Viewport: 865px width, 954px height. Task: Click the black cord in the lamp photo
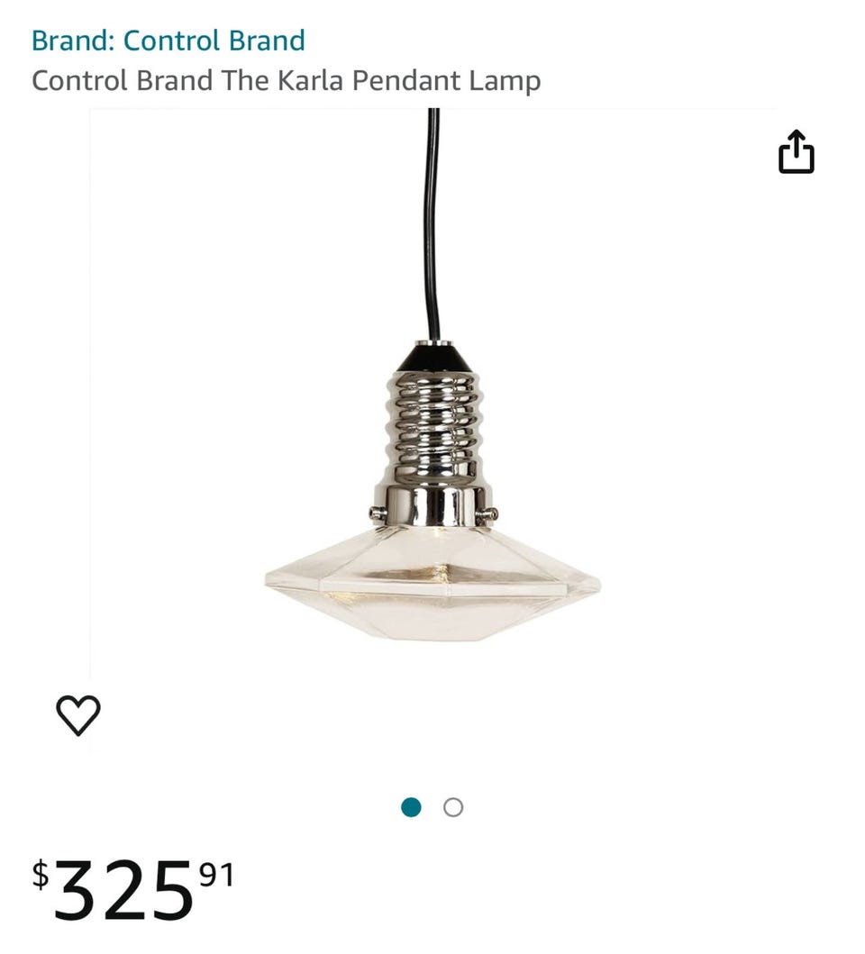click(432, 225)
